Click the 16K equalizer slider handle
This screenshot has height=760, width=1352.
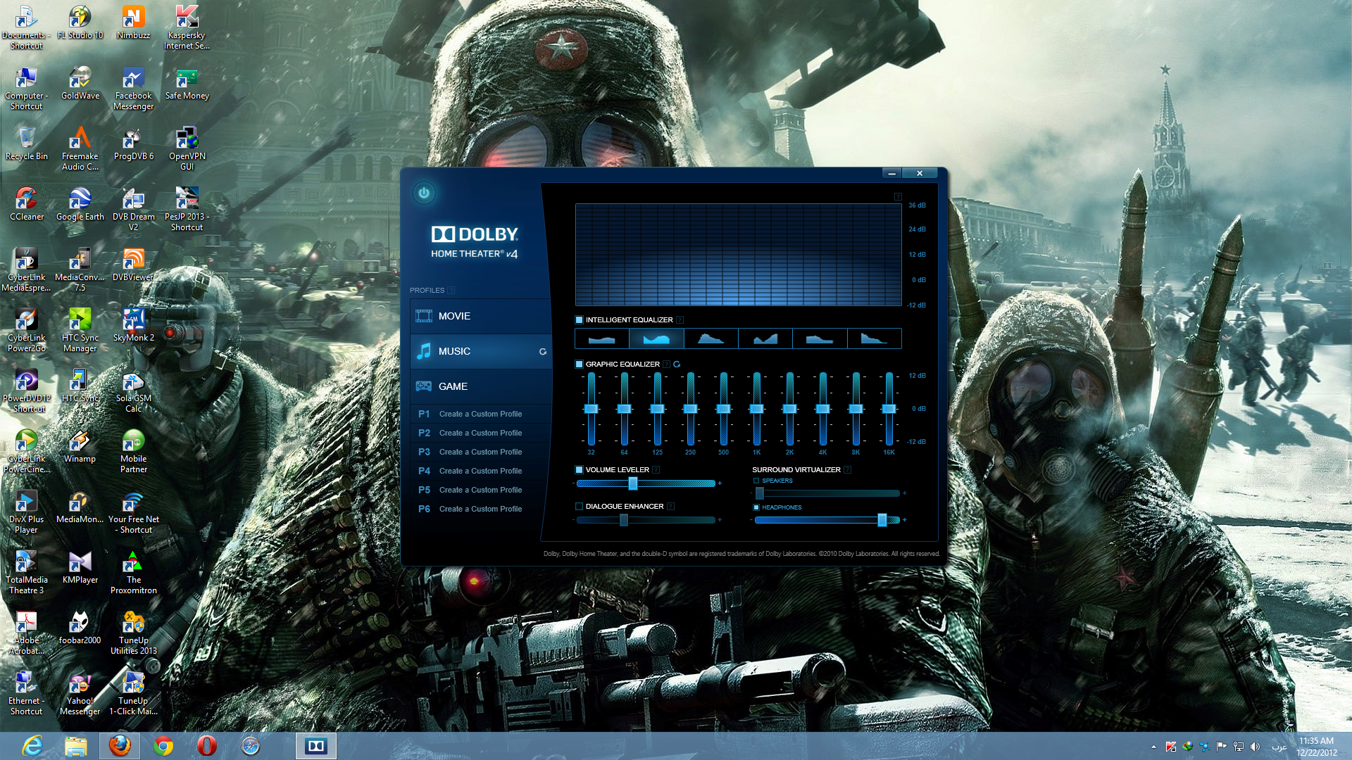click(x=889, y=409)
